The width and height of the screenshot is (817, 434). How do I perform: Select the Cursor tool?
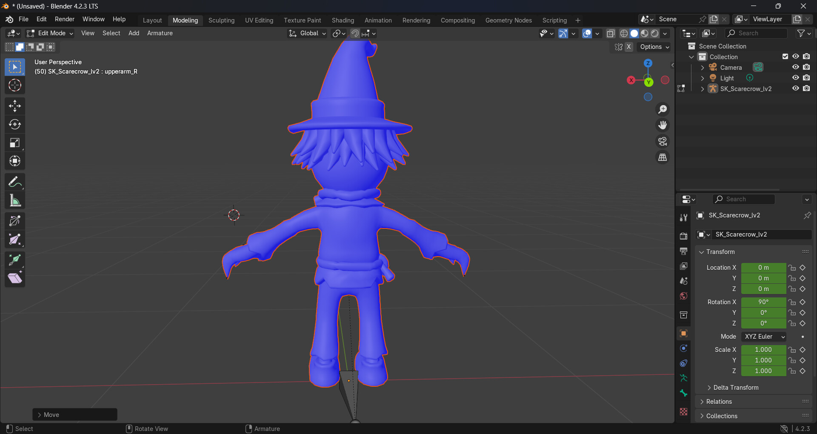(15, 86)
